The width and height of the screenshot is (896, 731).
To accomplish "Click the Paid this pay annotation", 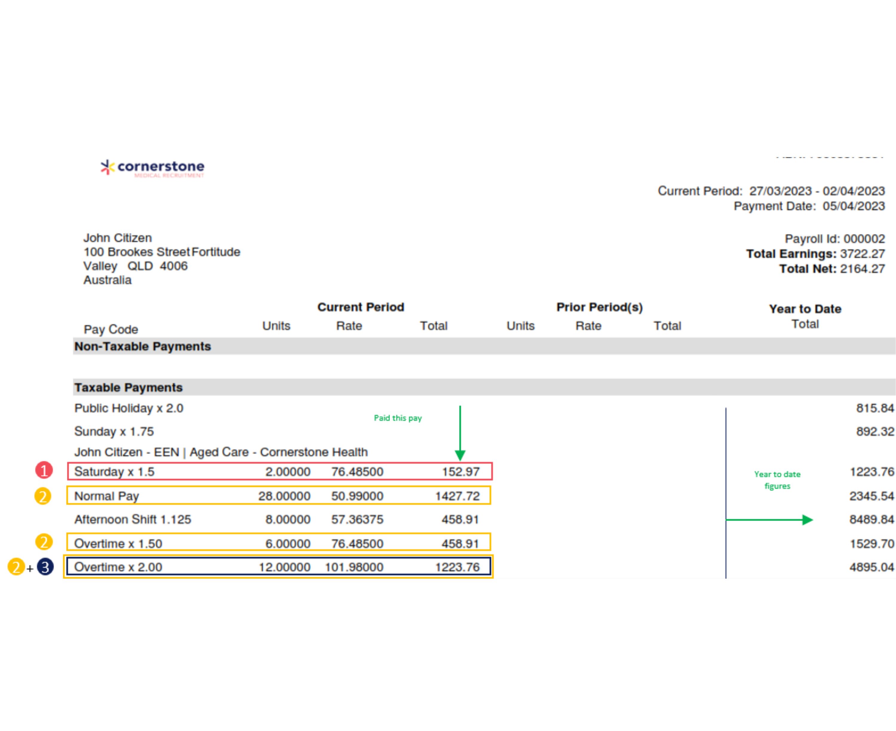I will [x=398, y=418].
